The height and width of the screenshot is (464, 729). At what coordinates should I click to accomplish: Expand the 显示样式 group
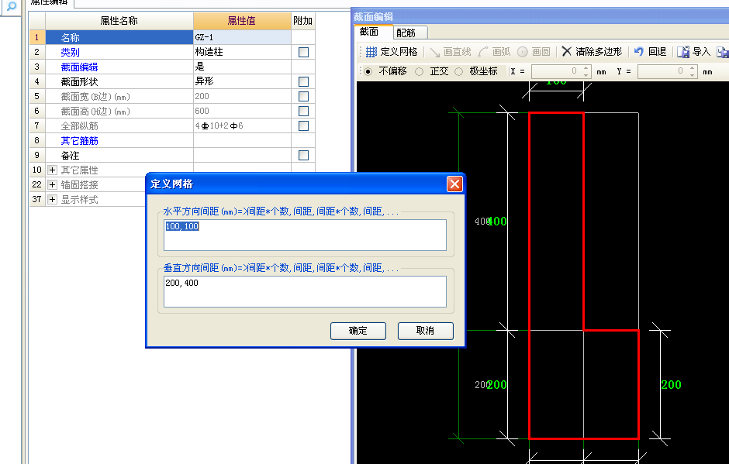point(52,200)
